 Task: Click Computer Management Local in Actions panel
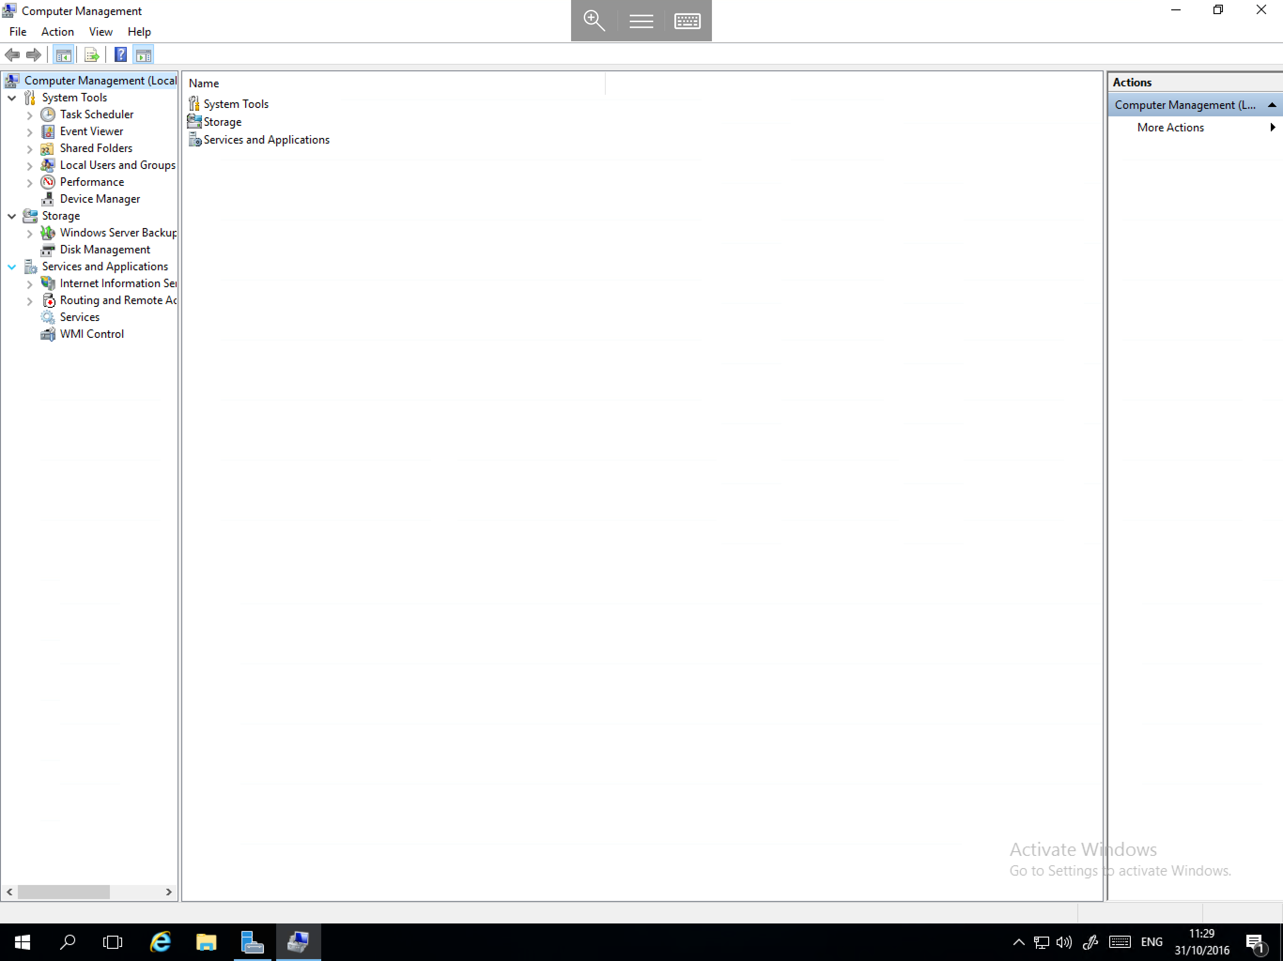[x=1192, y=104]
